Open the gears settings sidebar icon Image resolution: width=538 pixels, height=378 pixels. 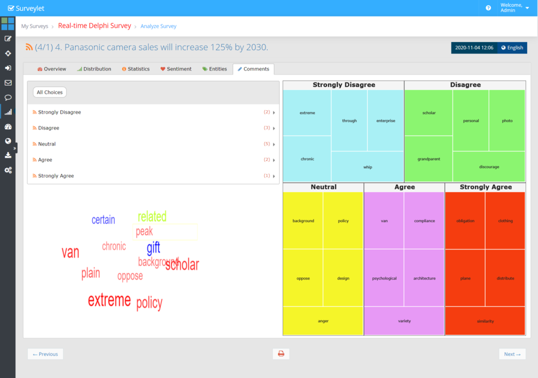point(8,170)
